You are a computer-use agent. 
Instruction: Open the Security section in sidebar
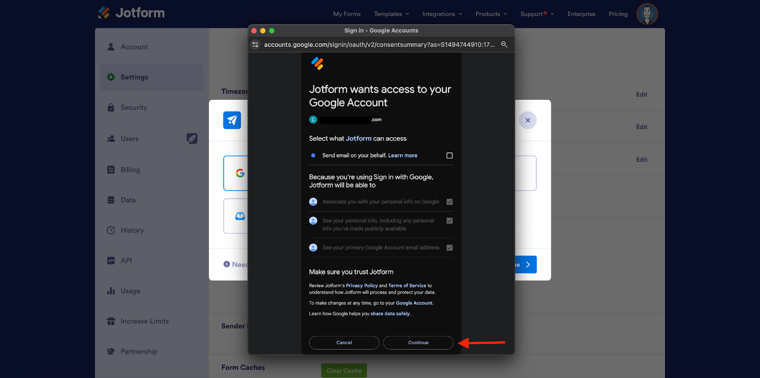[x=152, y=107]
